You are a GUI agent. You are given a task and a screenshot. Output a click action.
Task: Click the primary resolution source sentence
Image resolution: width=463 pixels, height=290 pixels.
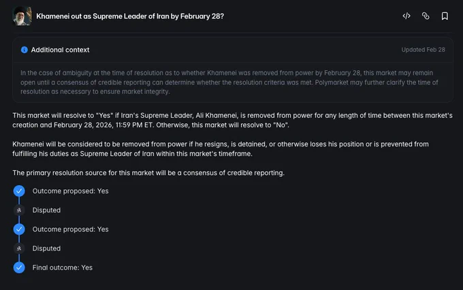[148, 173]
